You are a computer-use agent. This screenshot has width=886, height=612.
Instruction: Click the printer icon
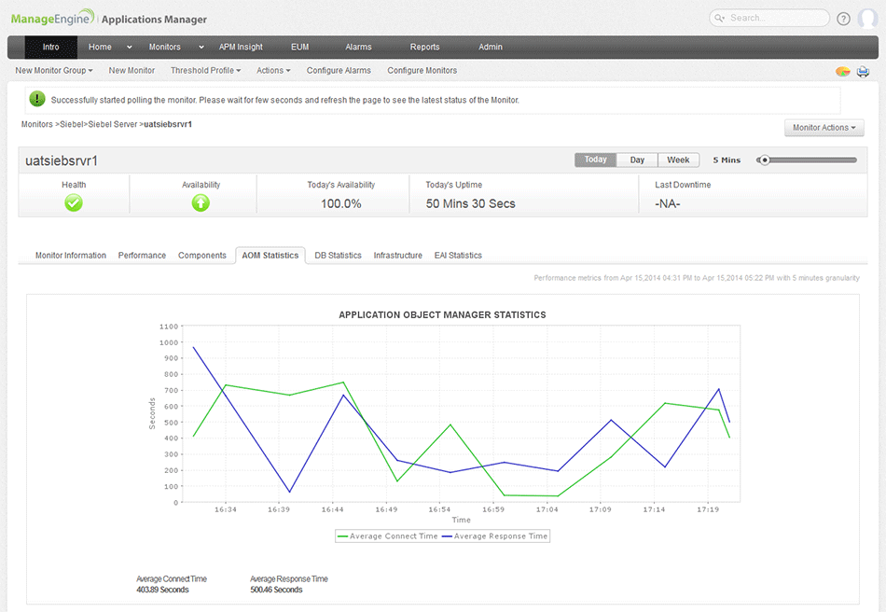click(863, 71)
